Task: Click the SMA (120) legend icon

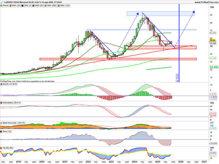Action: click(59, 5)
